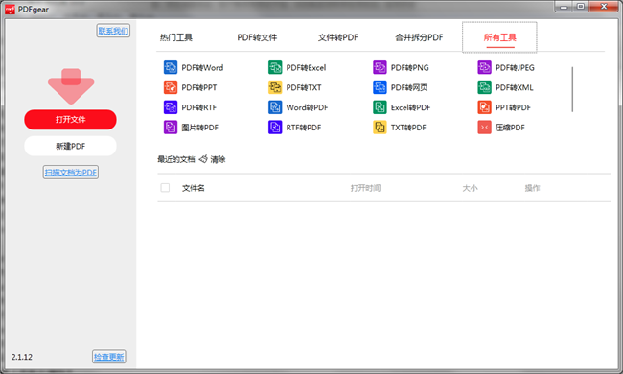Open the 文件转PDF tab
Image resolution: width=623 pixels, height=374 pixels.
pos(337,37)
